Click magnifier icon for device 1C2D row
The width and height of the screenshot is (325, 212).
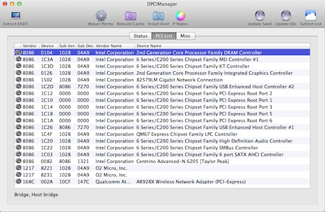point(18,87)
